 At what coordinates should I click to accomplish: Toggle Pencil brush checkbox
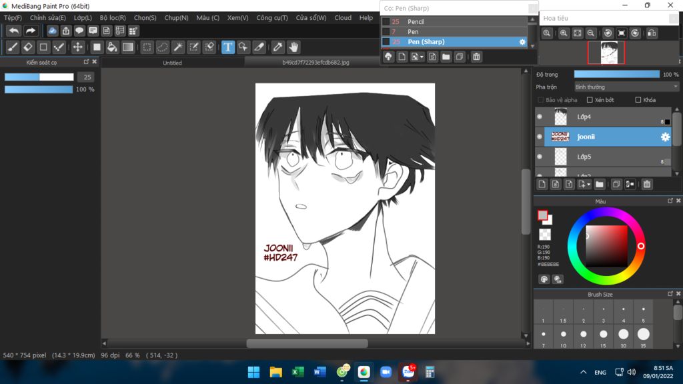386,22
